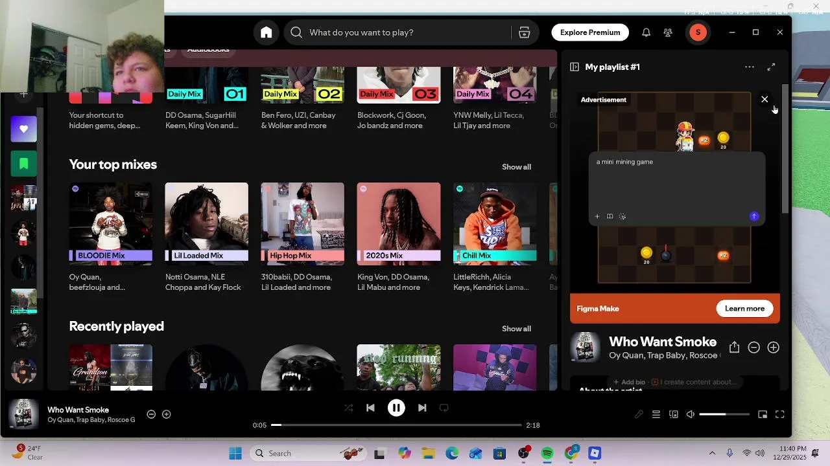This screenshot has height=466, width=830.
Task: Enter full screen player mode
Action: click(780, 414)
